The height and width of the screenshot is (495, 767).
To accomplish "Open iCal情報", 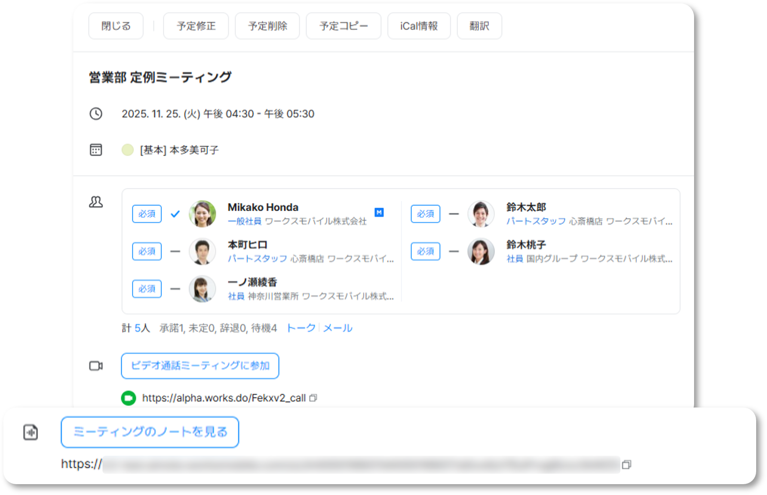I will pyautogui.click(x=419, y=26).
